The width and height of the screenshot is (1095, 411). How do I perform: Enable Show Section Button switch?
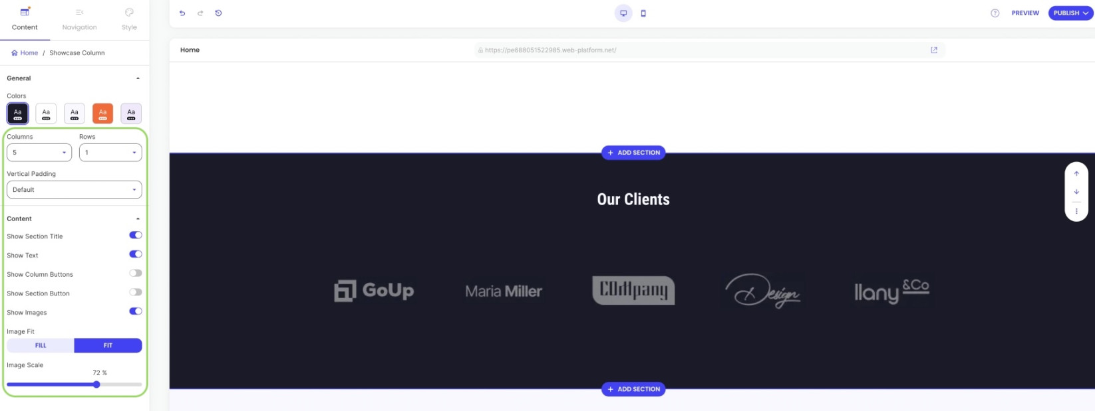[x=136, y=292]
